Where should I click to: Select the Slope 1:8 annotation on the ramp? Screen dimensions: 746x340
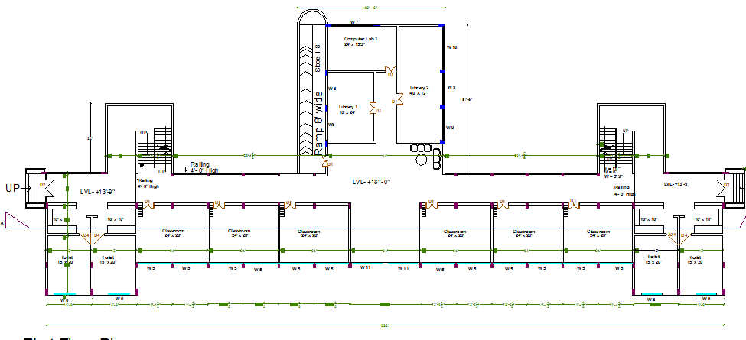(318, 60)
